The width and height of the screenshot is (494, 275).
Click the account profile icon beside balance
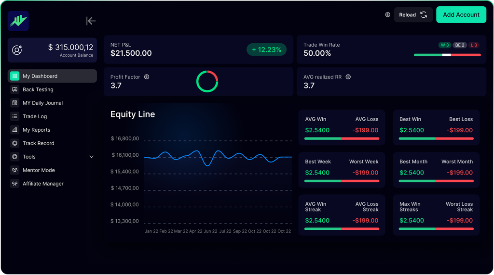coord(17,50)
